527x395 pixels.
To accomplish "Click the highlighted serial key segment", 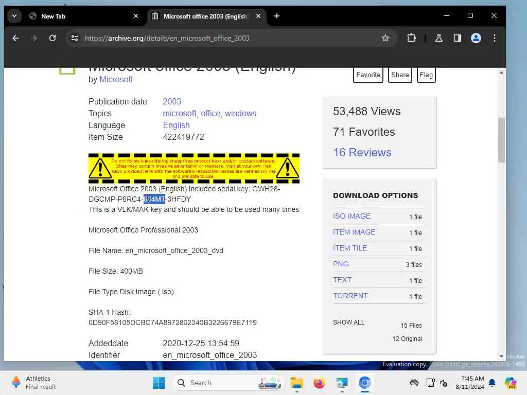I will (154, 199).
